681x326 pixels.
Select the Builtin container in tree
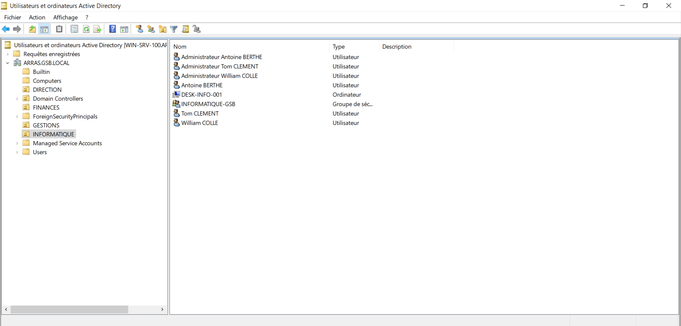click(41, 72)
